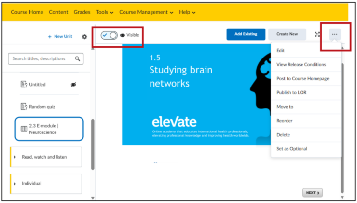Open the settings gear next to New Unit
This screenshot has height=203, width=357.
click(x=85, y=37)
